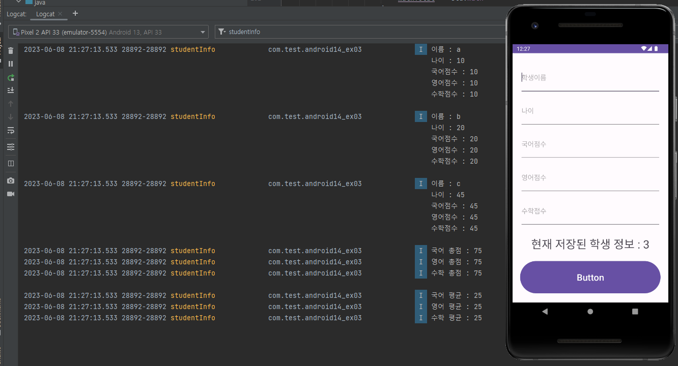
Task: Clear the Logcat output with trash icon
Action: [x=11, y=50]
